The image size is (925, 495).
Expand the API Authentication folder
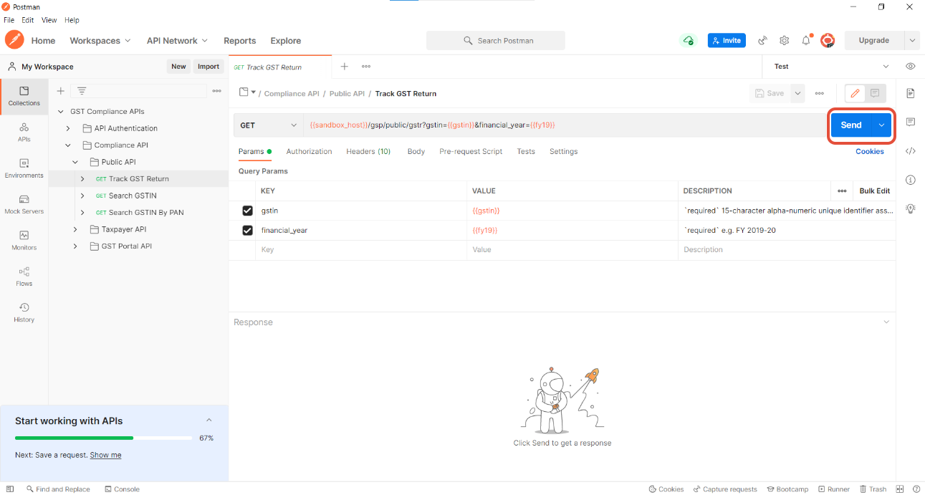point(68,128)
